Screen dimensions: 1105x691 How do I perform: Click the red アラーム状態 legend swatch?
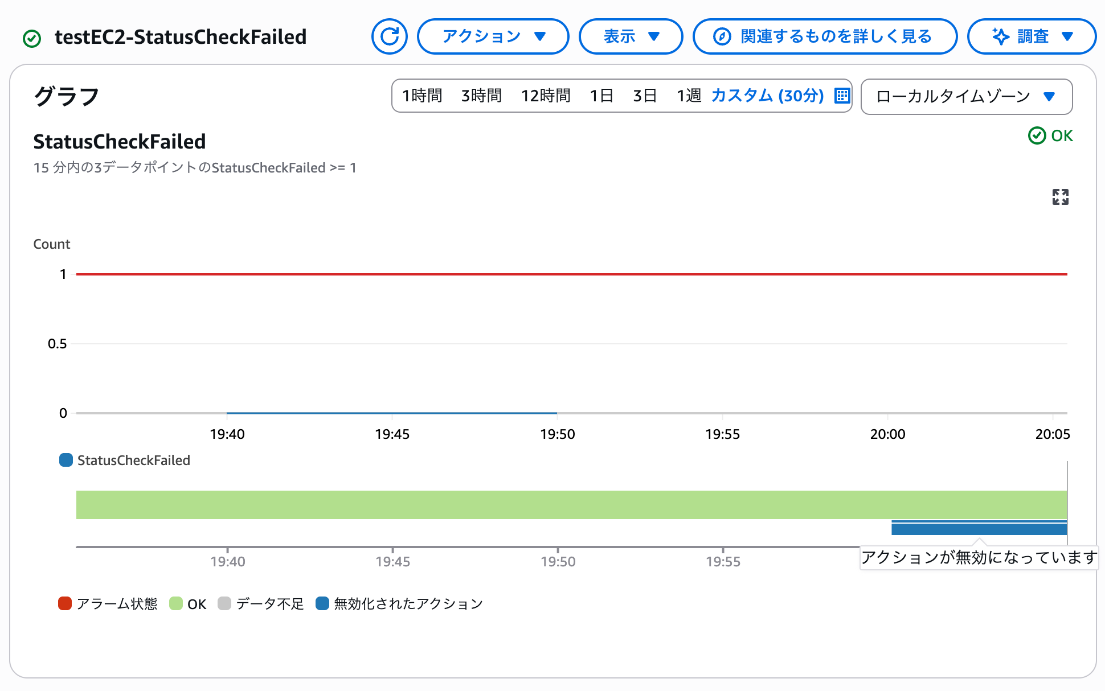click(65, 603)
